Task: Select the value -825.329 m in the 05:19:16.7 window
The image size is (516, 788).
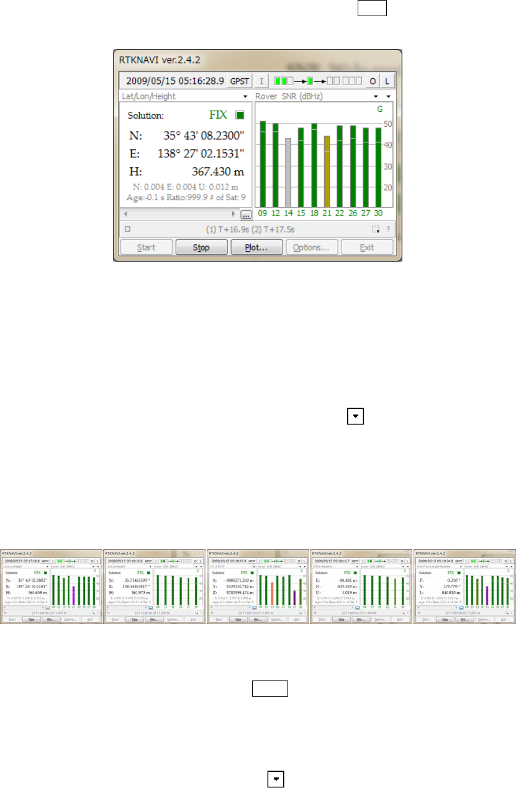Action: click(x=347, y=587)
